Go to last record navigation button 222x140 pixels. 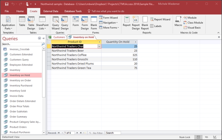click(81, 133)
